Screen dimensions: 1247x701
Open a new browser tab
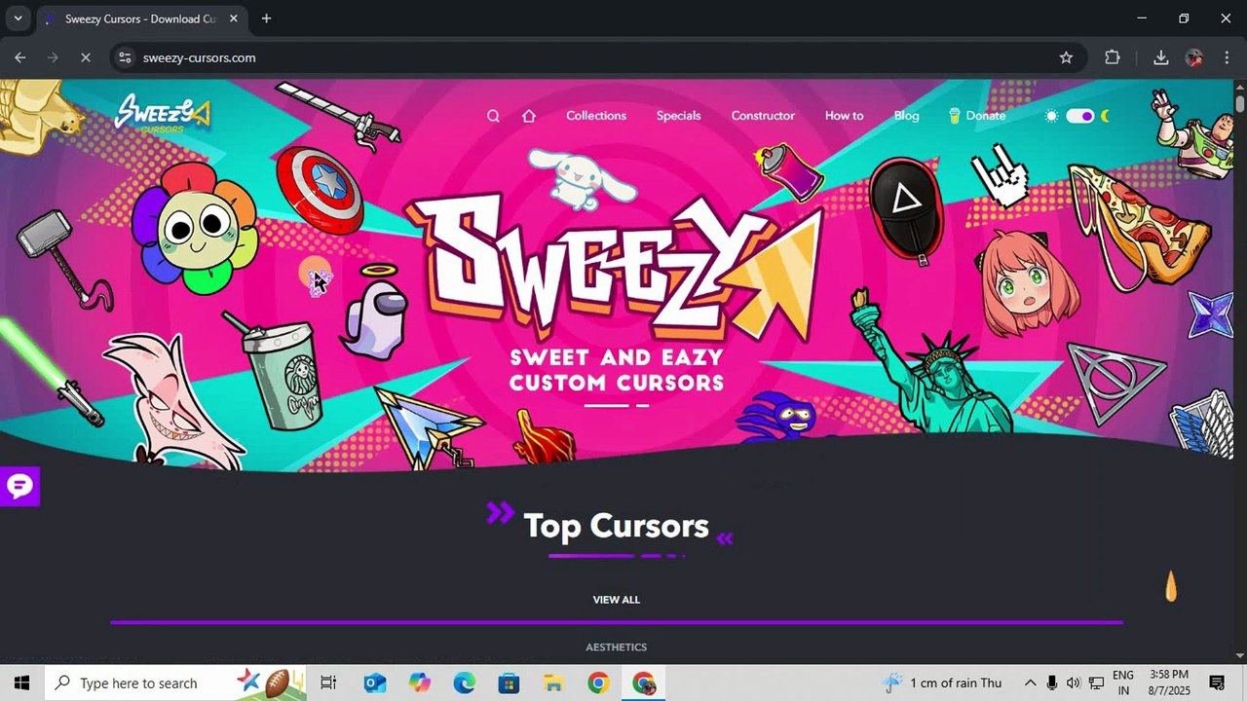(x=266, y=18)
